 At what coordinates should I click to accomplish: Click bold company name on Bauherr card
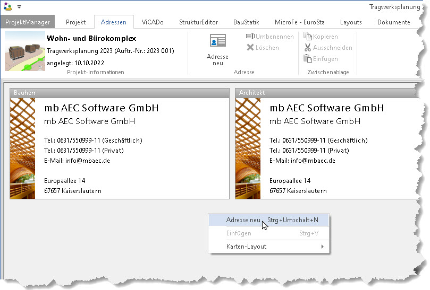(102, 108)
